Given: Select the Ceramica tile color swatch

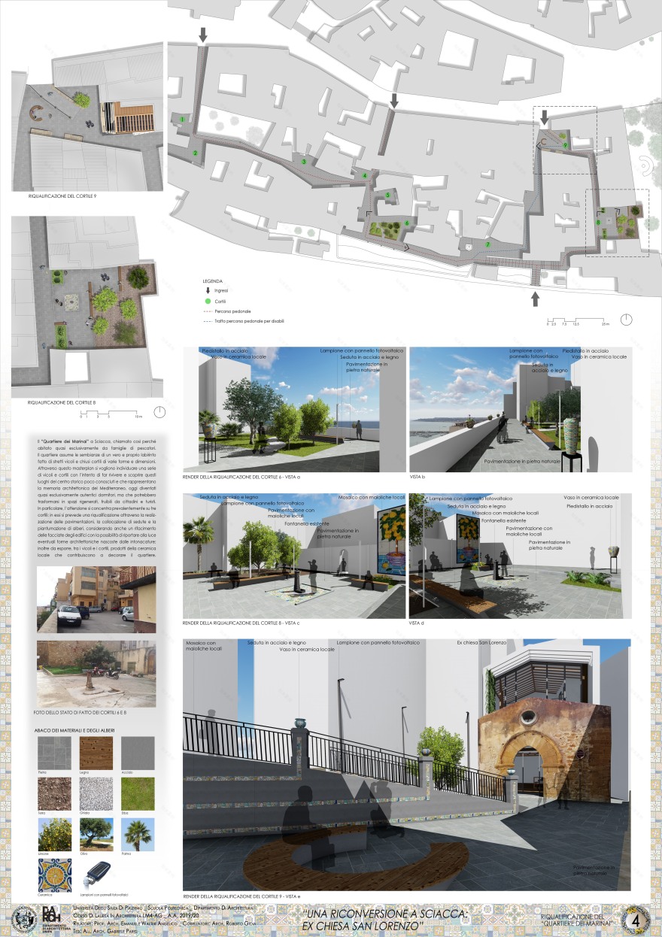Looking at the screenshot, I should pos(55,875).
